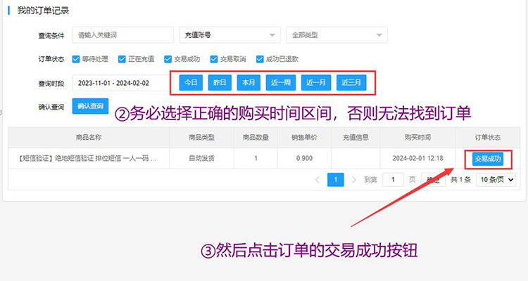This screenshot has width=528, height=281.
Task: Expand the 全部类型 dropdown
Action: tap(336, 35)
